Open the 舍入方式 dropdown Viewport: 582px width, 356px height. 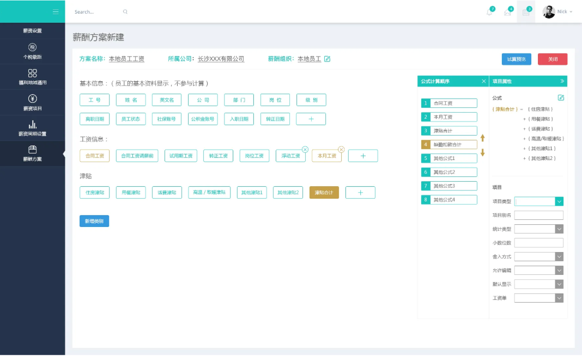[539, 256]
